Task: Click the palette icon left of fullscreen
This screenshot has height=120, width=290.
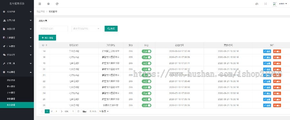Action: pos(257,4)
